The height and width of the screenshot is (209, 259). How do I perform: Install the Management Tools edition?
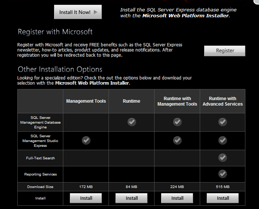click(x=86, y=198)
